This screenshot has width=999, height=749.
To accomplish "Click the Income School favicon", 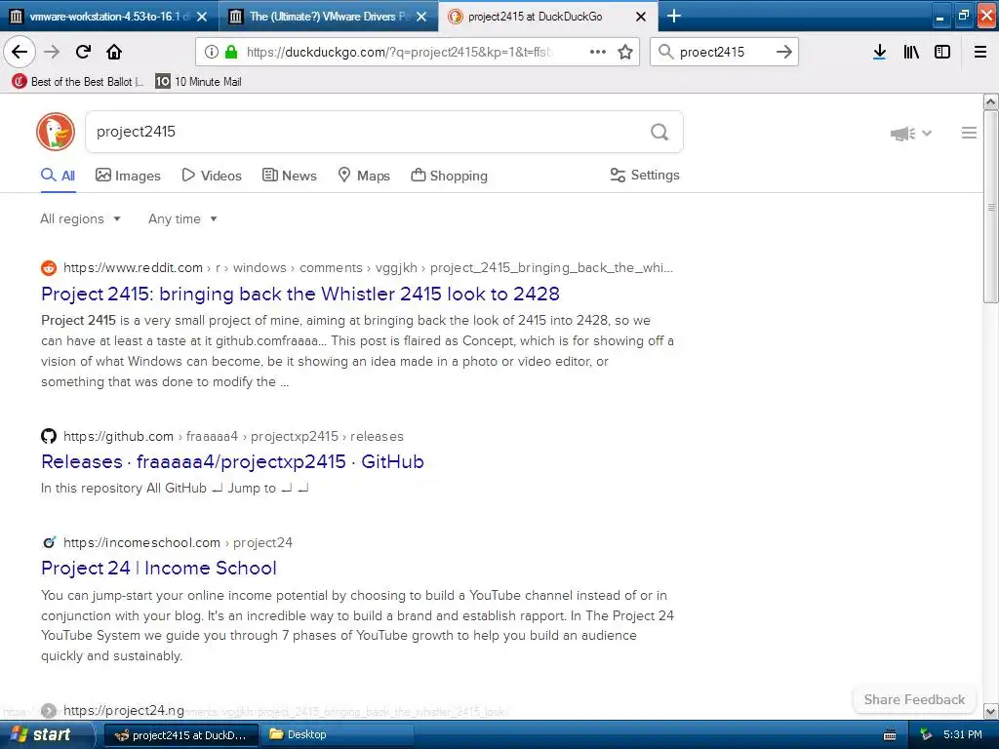I will click(x=49, y=542).
